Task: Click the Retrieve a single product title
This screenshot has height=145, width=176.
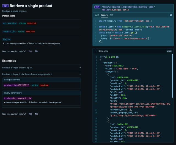Action: [31, 6]
